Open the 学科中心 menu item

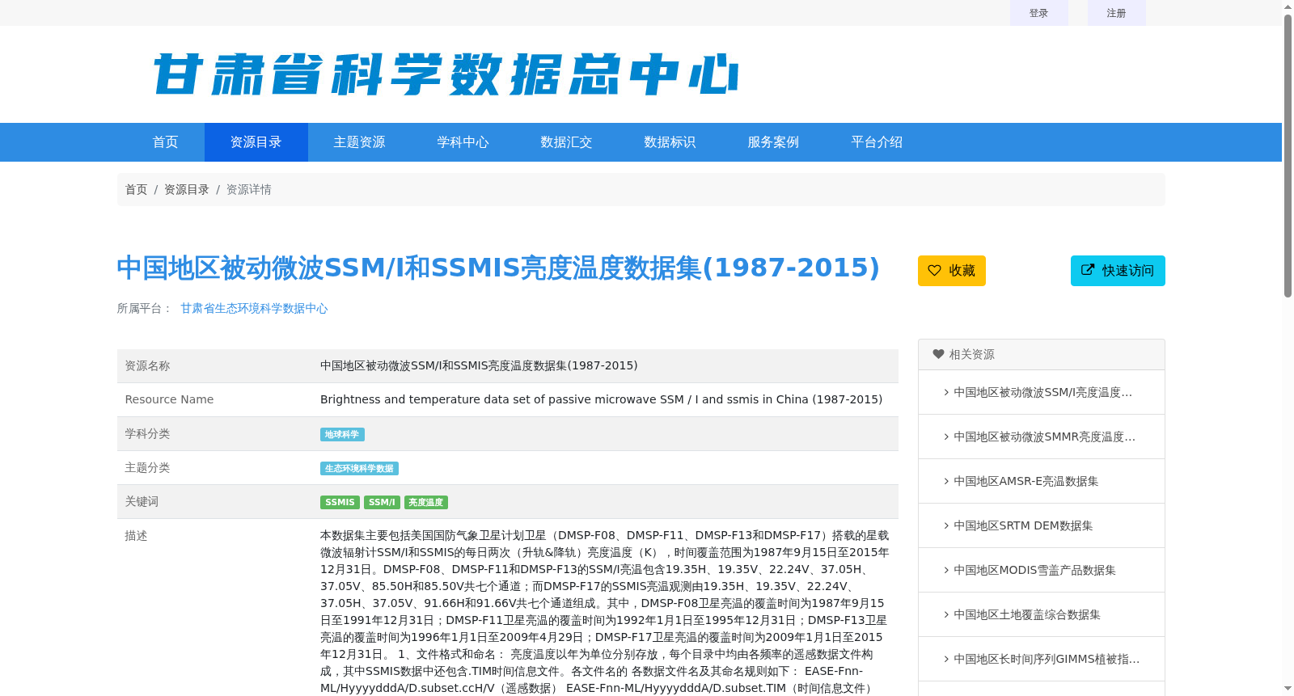(x=463, y=142)
